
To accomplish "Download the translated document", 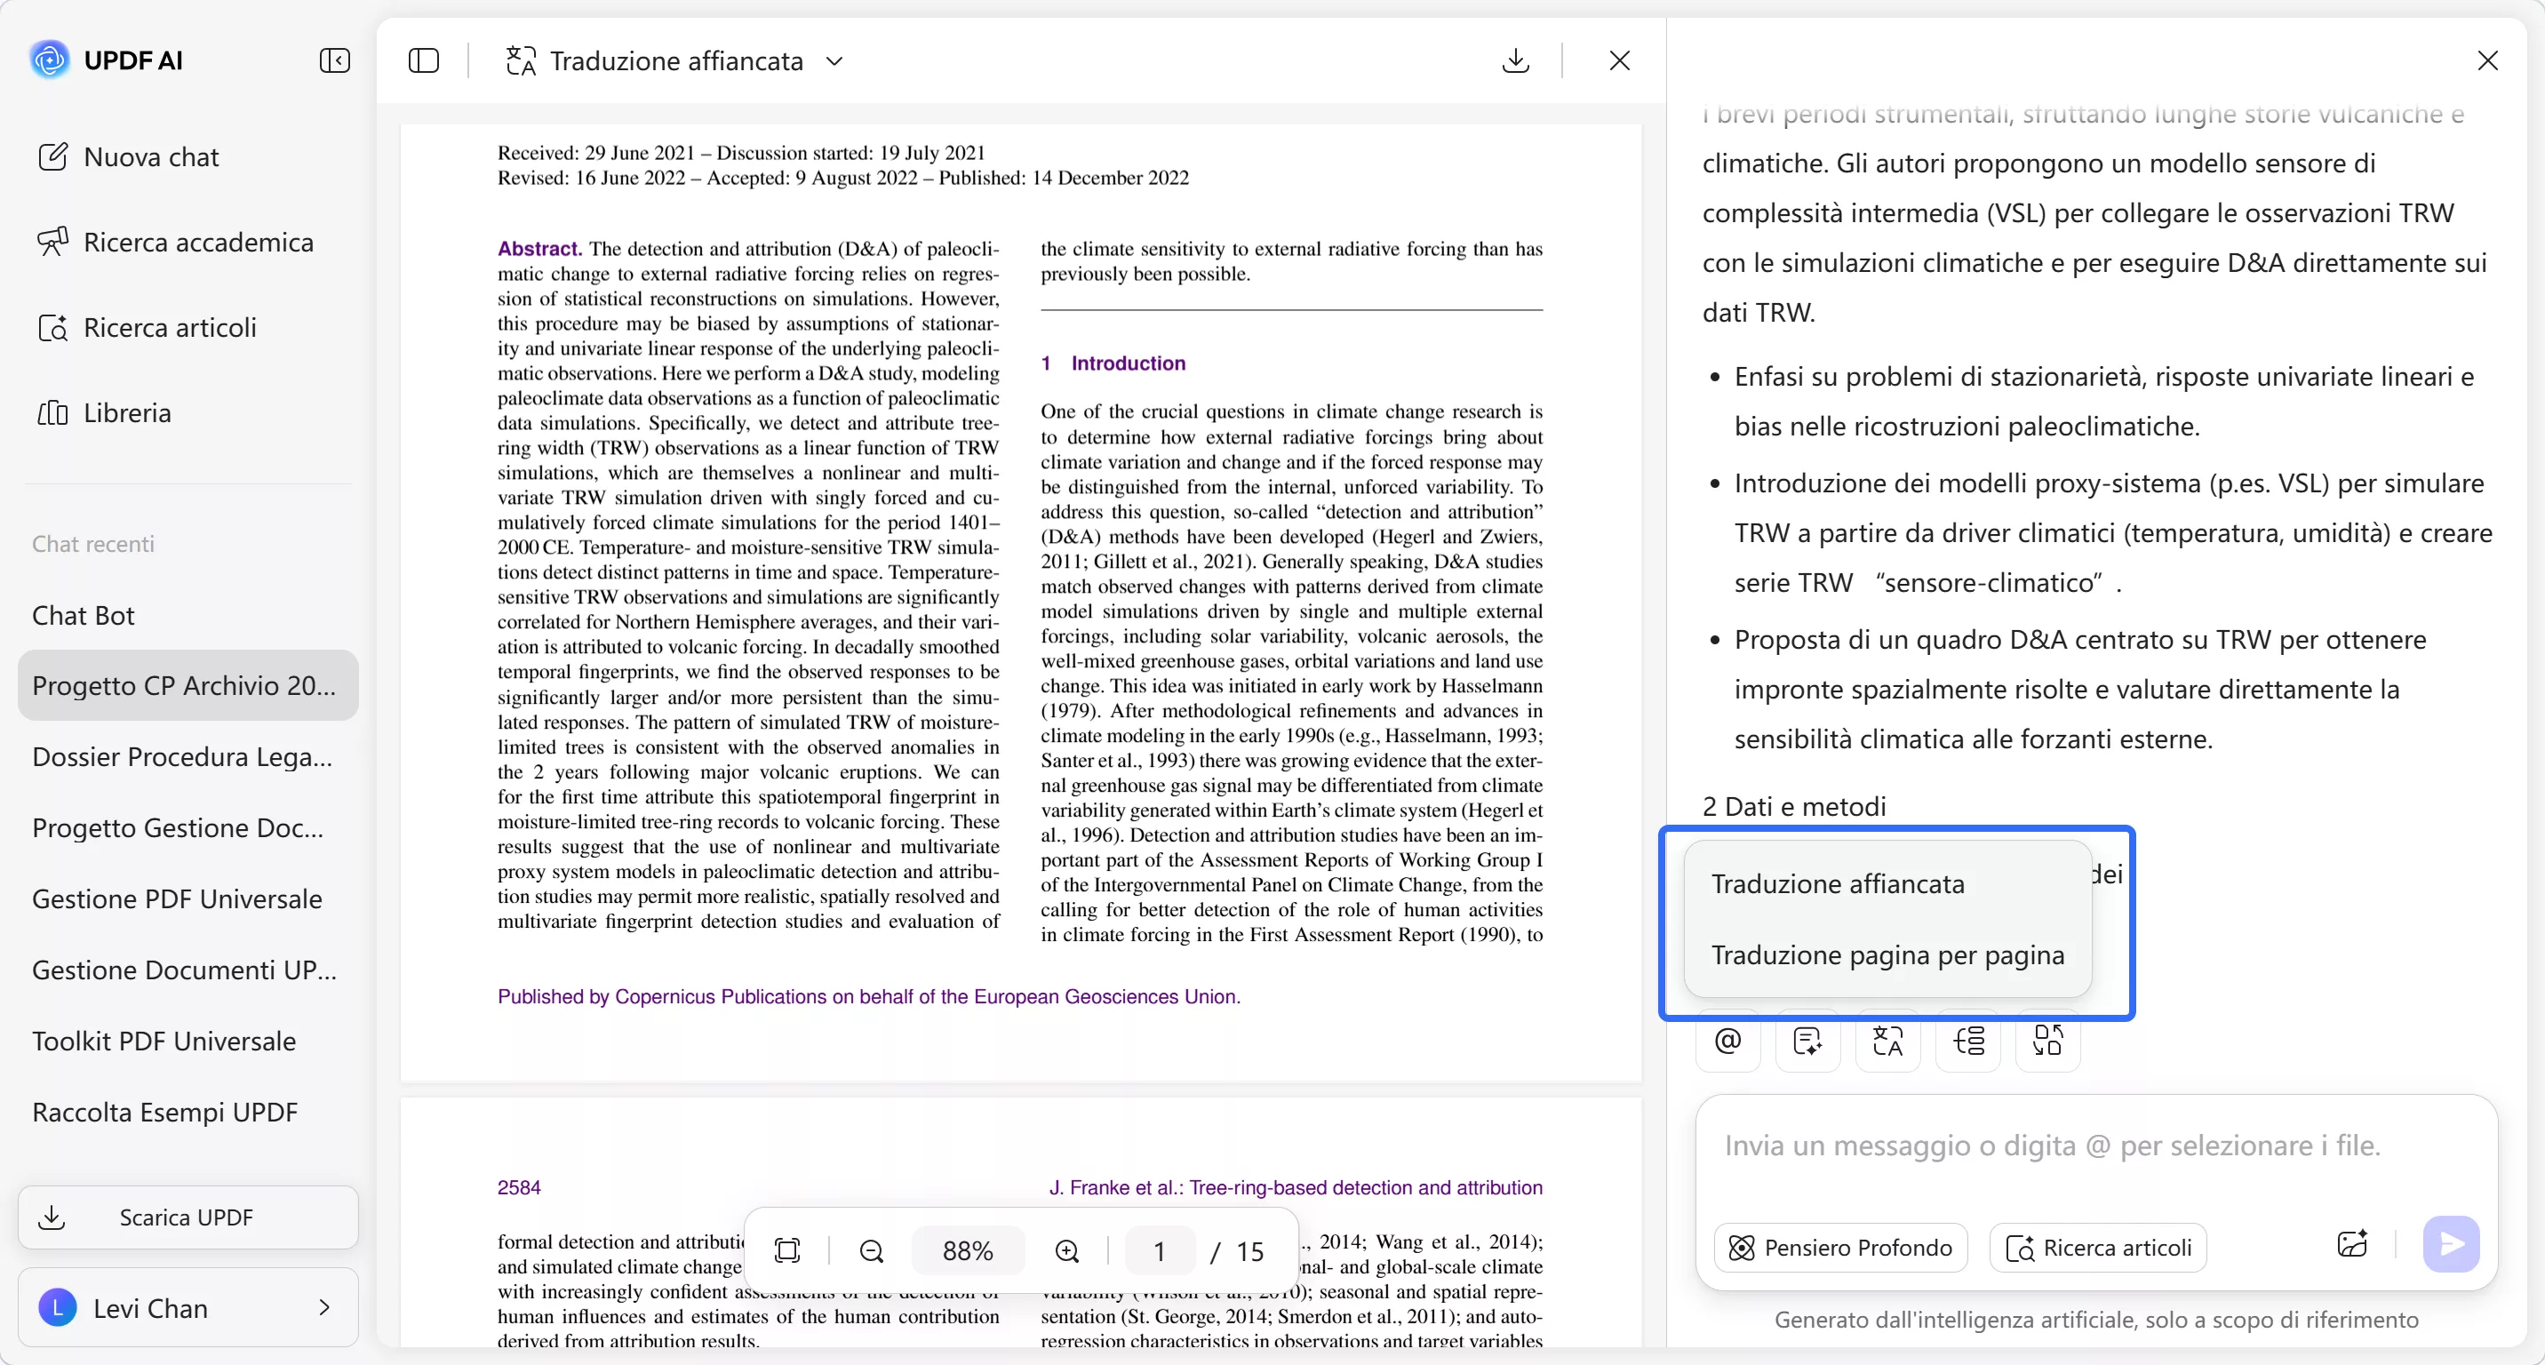I will (1516, 60).
